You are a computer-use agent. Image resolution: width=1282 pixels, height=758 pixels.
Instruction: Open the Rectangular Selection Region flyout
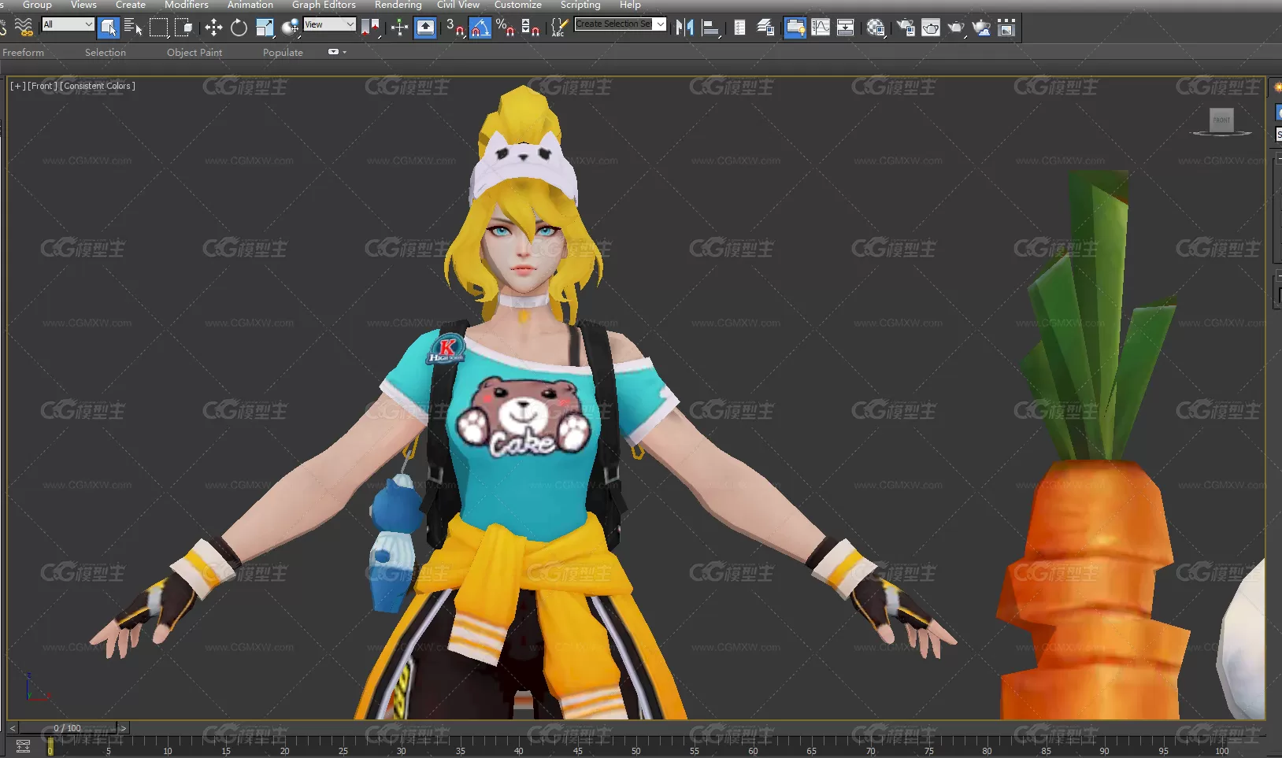(x=159, y=28)
